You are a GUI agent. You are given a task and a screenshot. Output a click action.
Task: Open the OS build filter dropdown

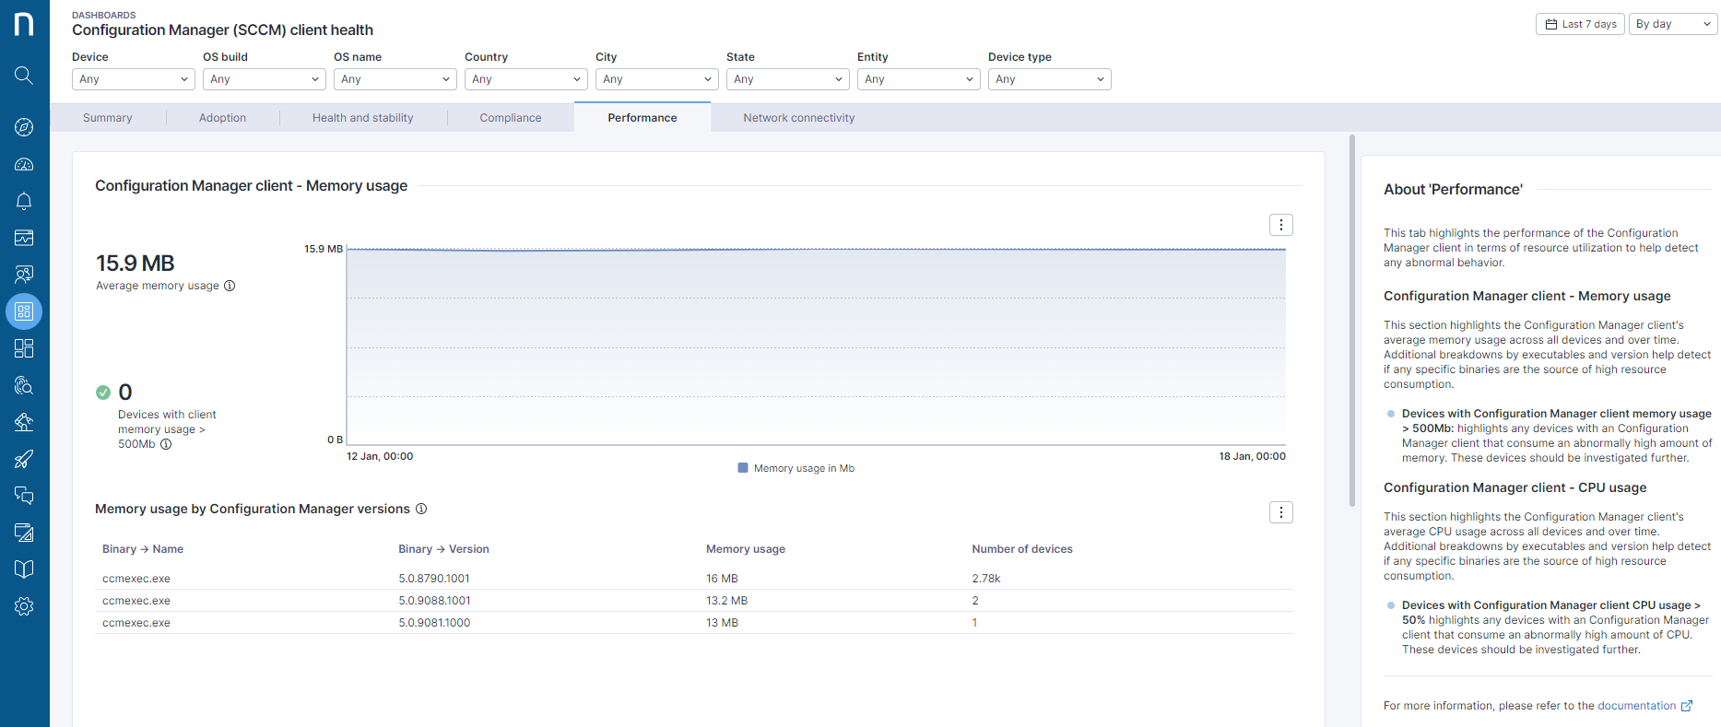265,79
